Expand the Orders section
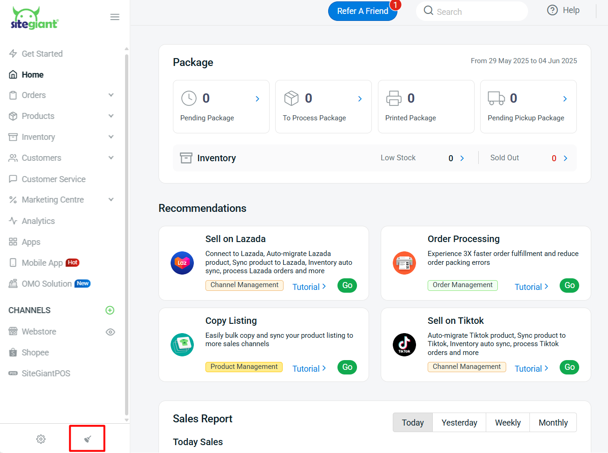 click(x=111, y=95)
